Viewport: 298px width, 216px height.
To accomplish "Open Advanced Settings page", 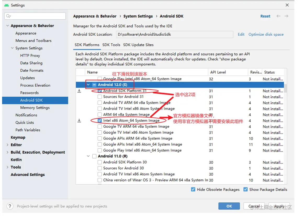I will [27, 175].
